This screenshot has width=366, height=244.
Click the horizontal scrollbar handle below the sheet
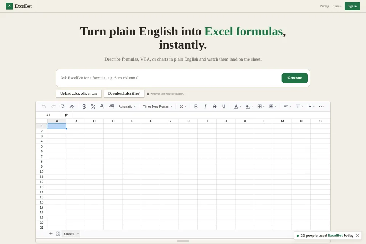point(183,241)
